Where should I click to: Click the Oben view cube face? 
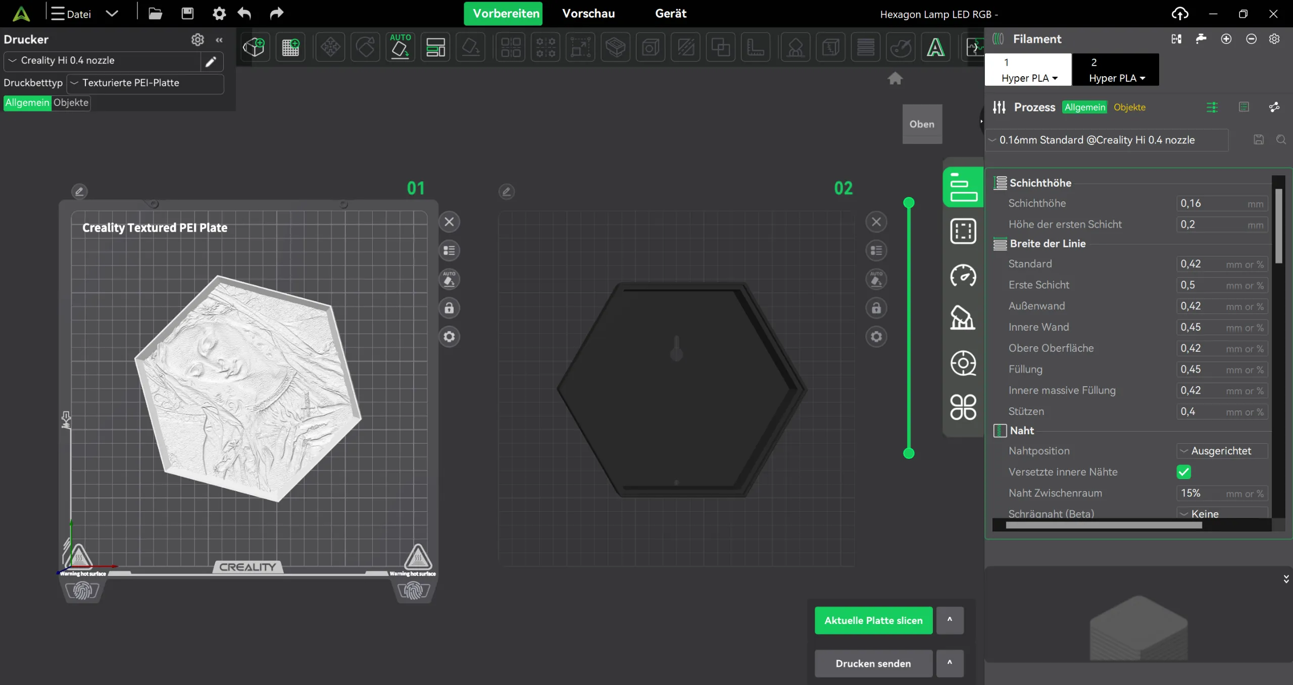[x=922, y=124]
